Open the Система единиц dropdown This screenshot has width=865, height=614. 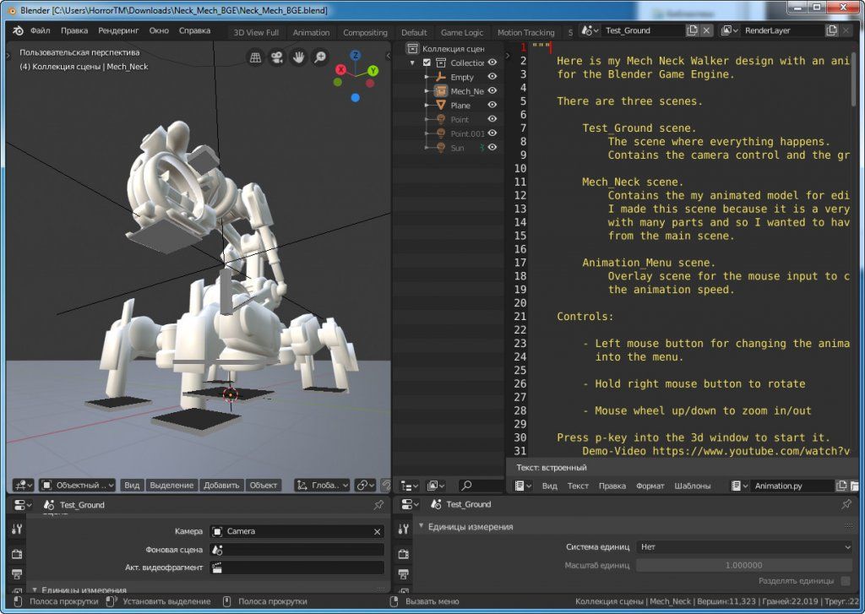click(744, 547)
